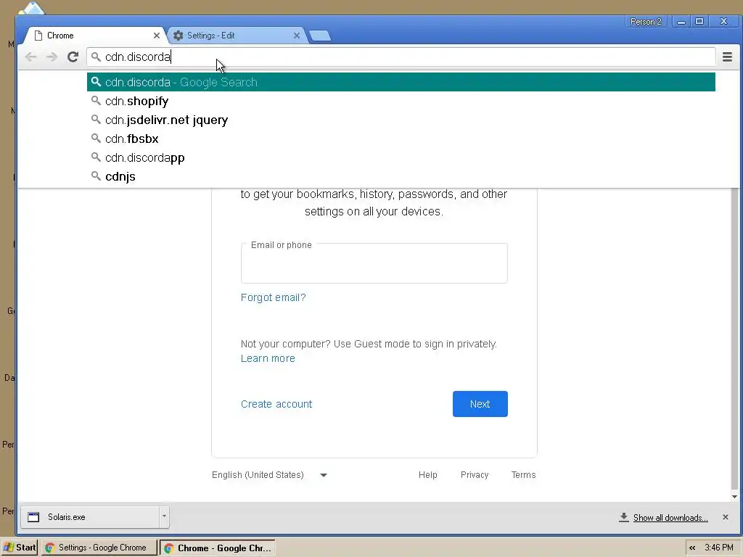This screenshot has height=557, width=743.
Task: Click the download arrow icon in downloads bar
Action: click(623, 517)
